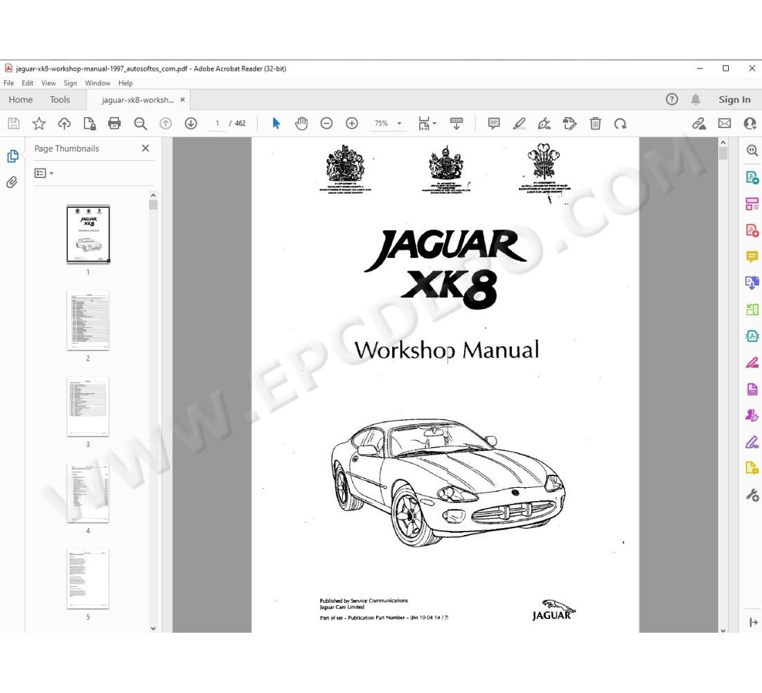
Task: Open the scrolling mode keyboard-arrow icon
Action: coord(457,123)
